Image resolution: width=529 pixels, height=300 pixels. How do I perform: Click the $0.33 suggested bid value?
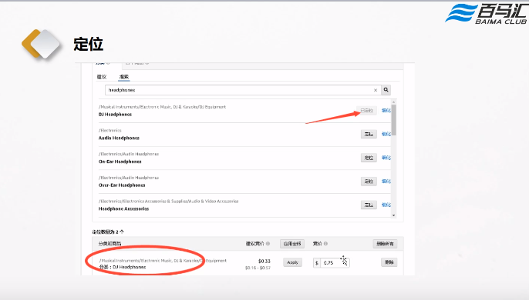[264, 261]
